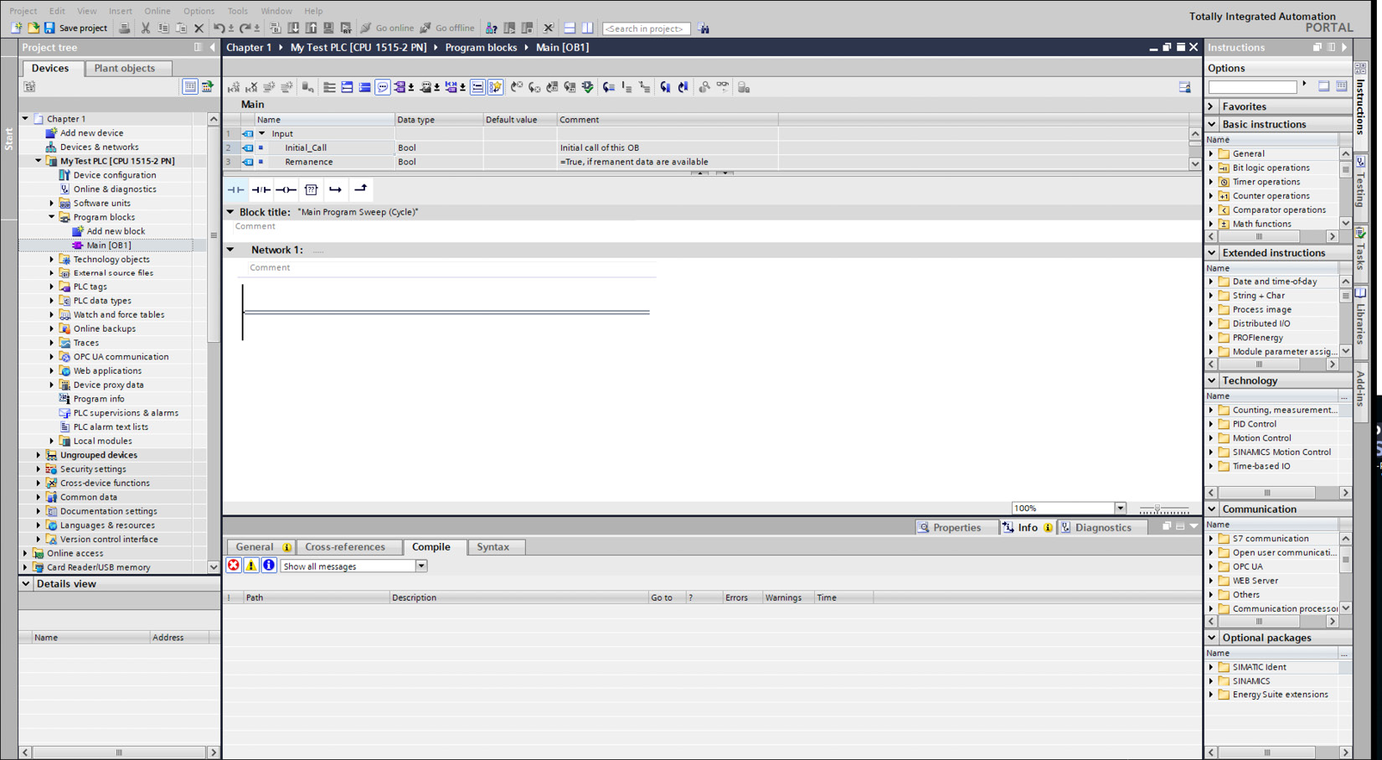Click the Go online button
Viewport: 1382px width, 760px height.
(387, 28)
